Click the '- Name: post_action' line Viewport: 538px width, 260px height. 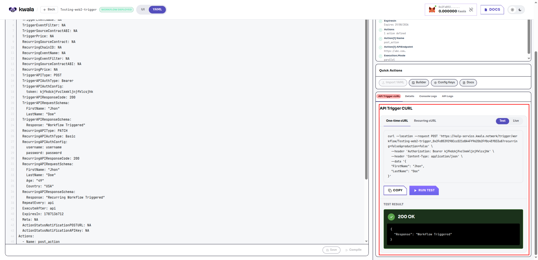click(41, 242)
